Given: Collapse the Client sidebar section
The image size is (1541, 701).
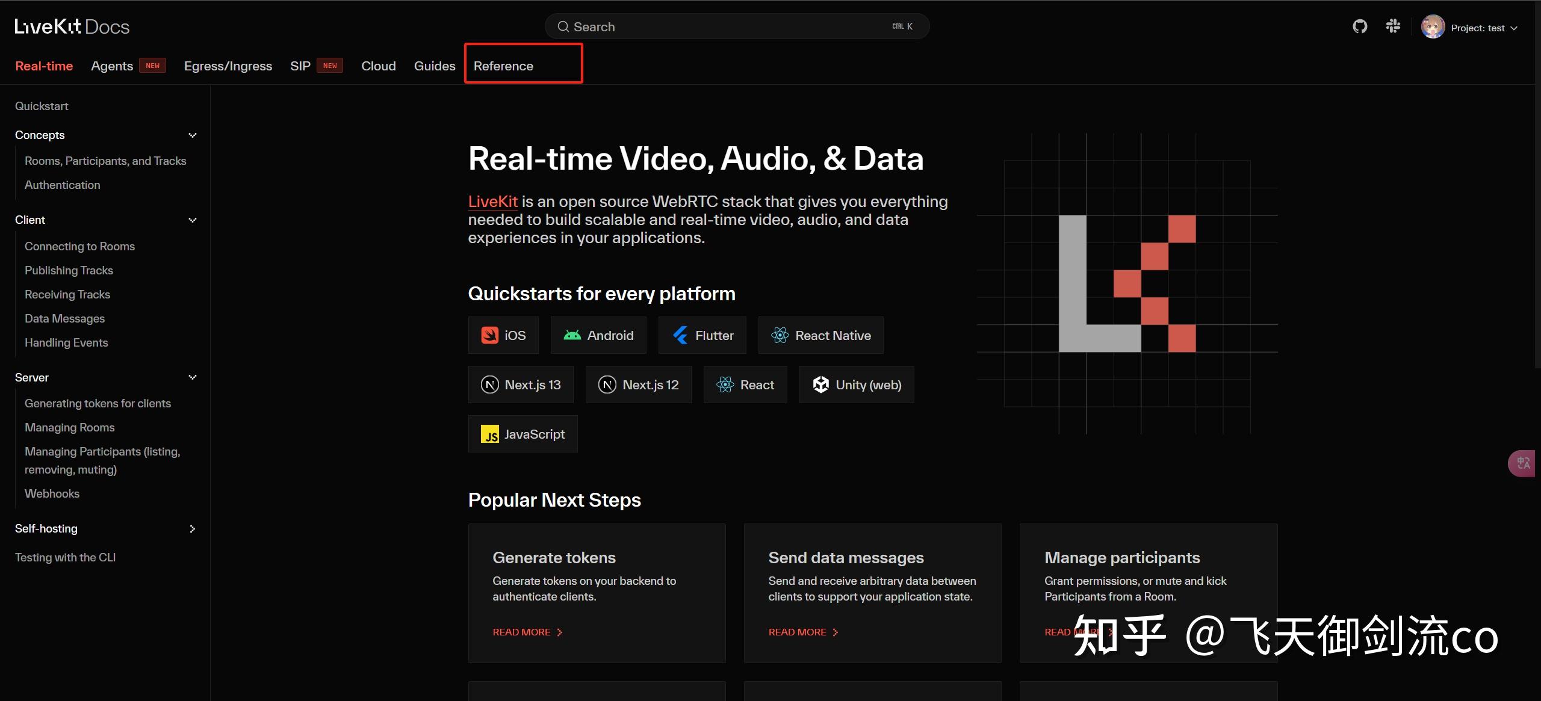Looking at the screenshot, I should (193, 220).
